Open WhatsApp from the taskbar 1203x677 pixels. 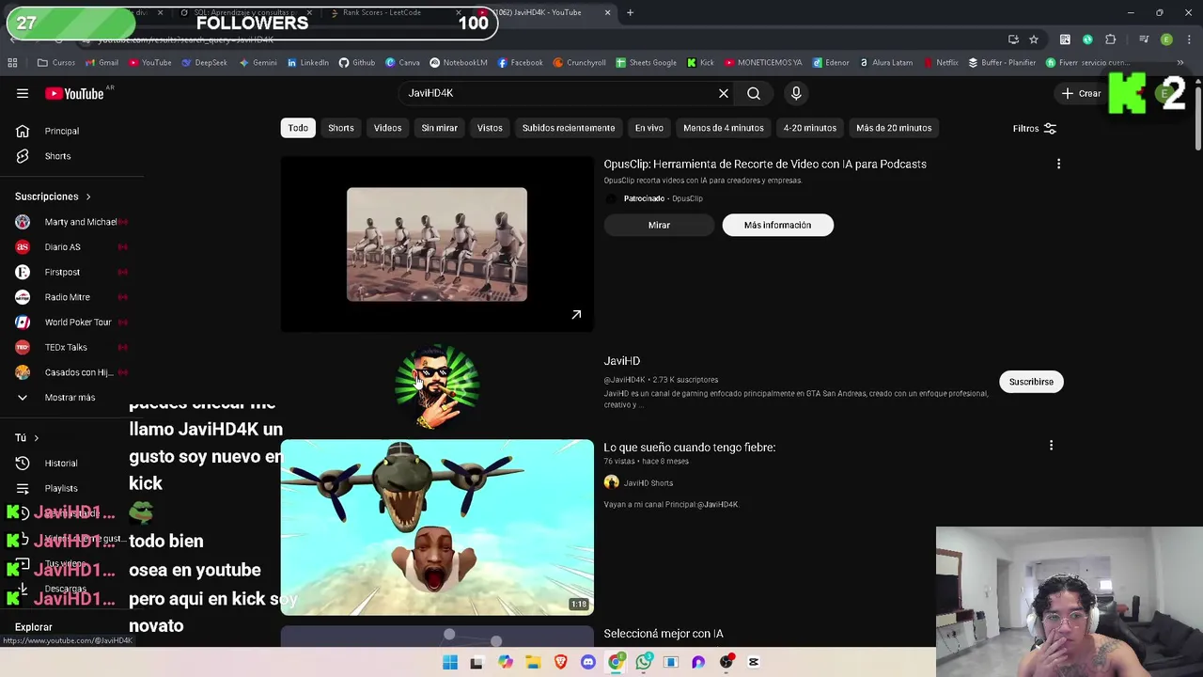644,662
